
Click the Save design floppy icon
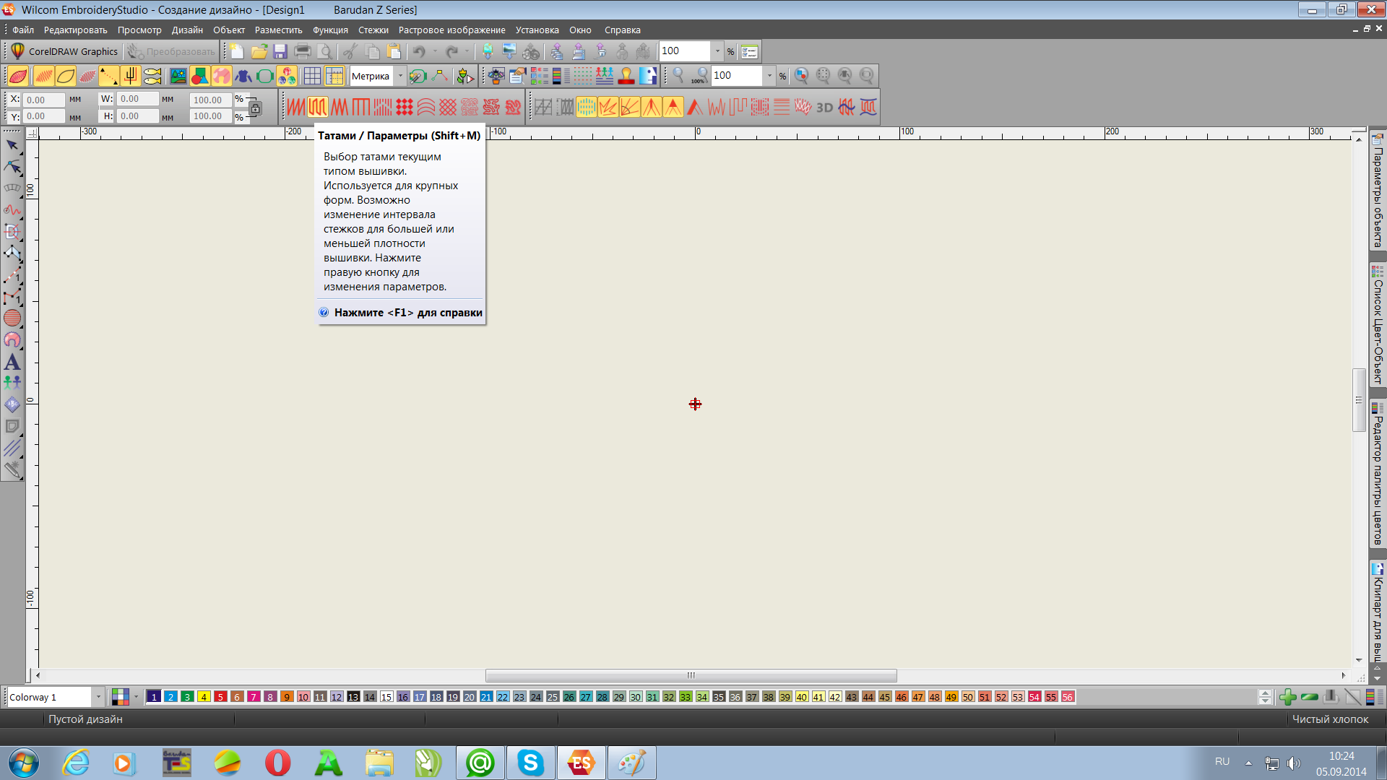[280, 51]
